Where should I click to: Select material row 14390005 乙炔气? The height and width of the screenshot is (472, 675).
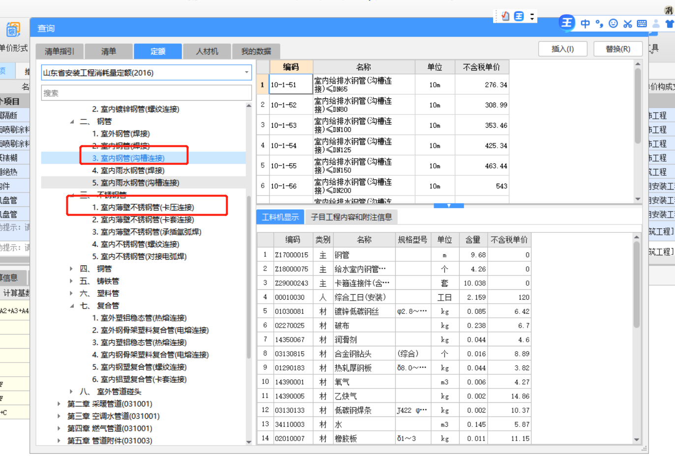(394, 396)
